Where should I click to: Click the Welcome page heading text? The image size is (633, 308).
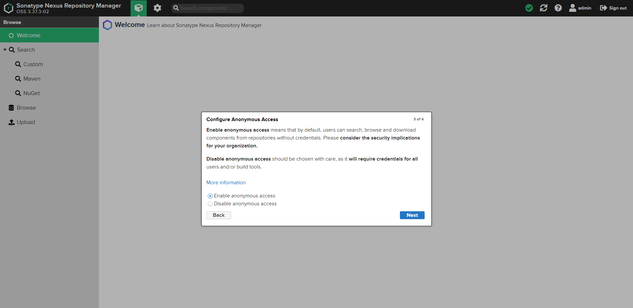click(x=130, y=25)
